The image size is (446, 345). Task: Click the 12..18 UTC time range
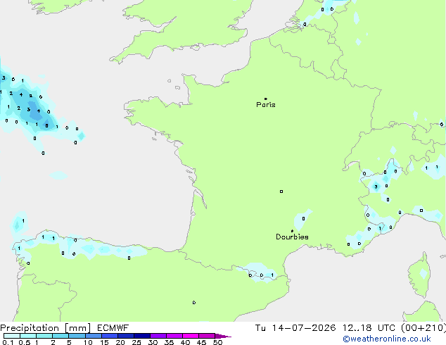click(x=369, y=328)
